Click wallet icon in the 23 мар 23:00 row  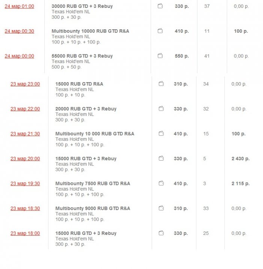pos(161,84)
